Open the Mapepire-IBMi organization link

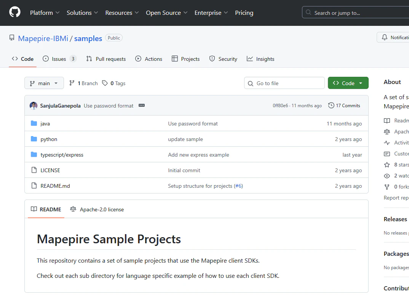coord(43,38)
